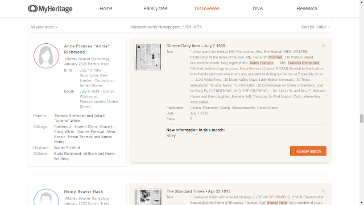Screen dimensions: 364x205
Task: Open the DNA menu
Action: coord(258,9)
